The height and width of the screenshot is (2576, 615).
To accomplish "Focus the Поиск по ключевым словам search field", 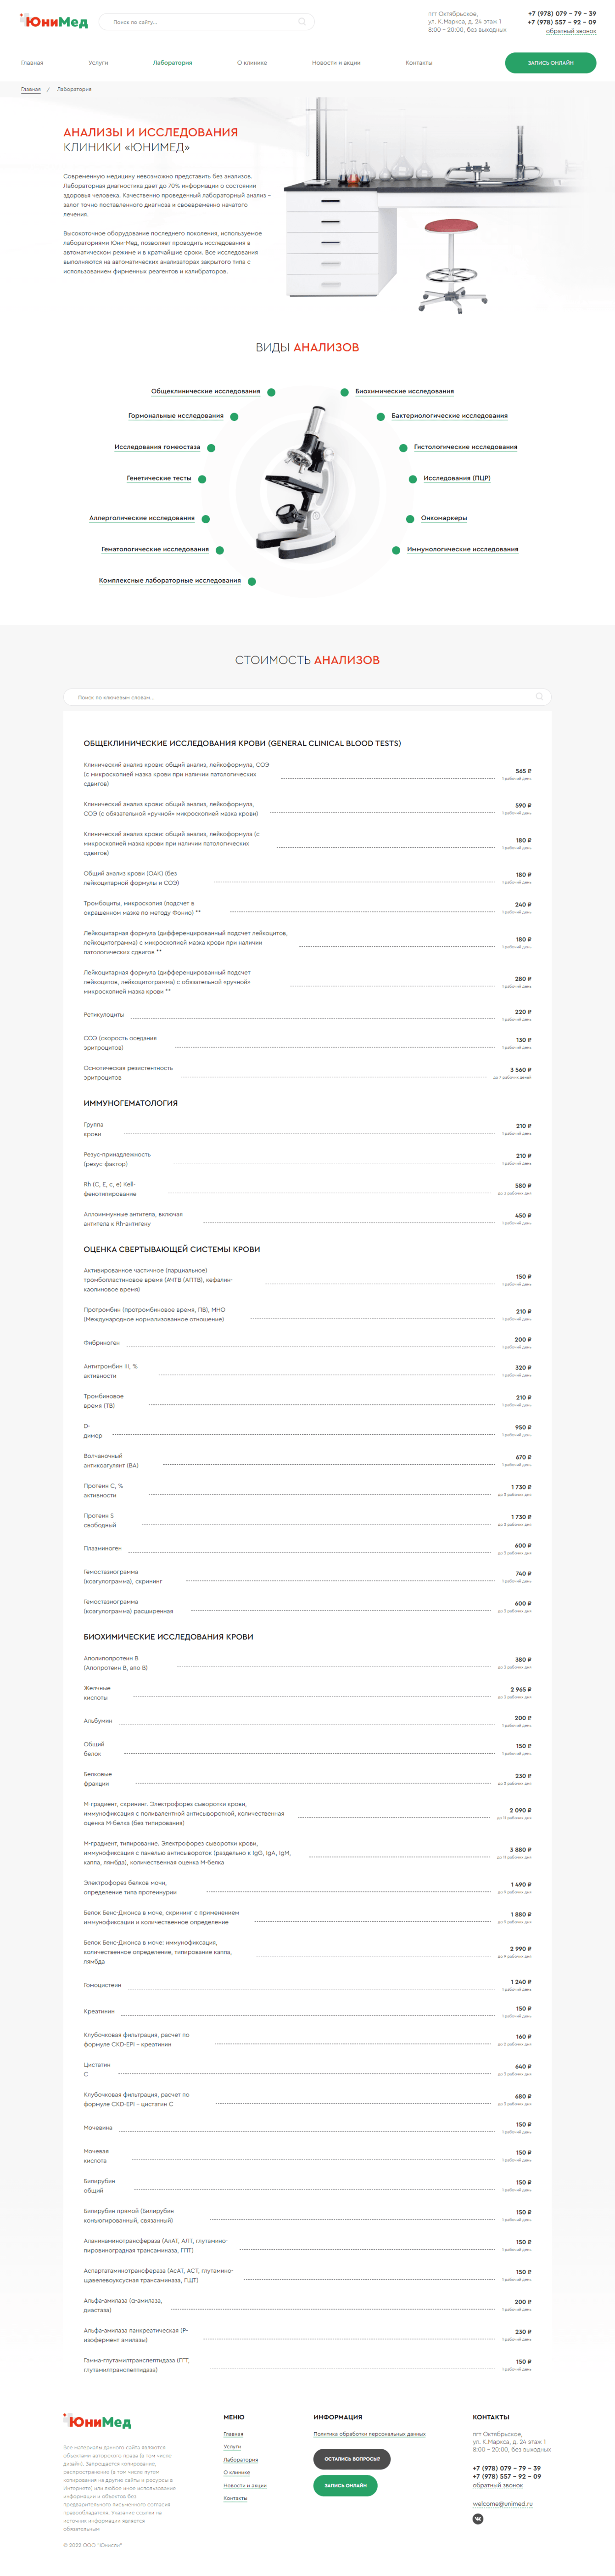I will pos(300,697).
